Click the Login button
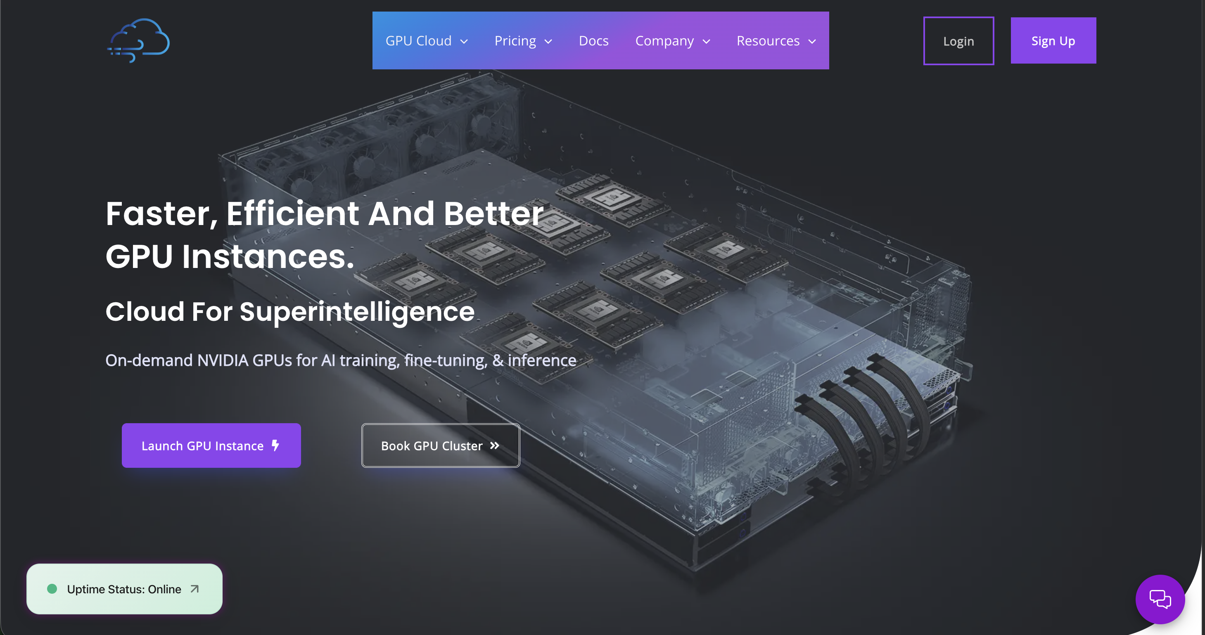Viewport: 1205px width, 635px height. tap(958, 41)
